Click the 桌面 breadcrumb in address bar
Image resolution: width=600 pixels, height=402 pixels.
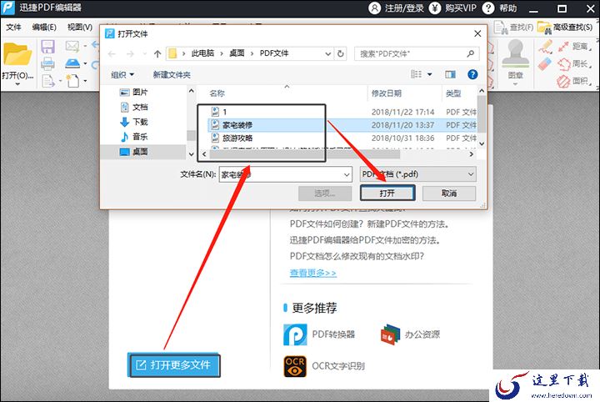(237, 53)
